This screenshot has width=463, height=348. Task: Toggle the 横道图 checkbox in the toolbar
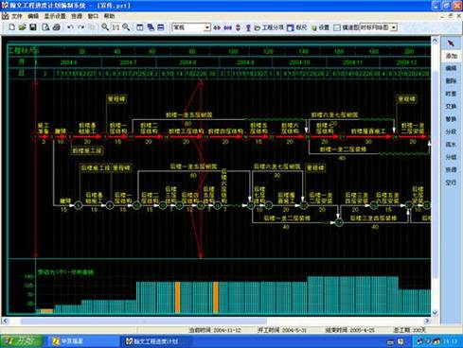337,27
